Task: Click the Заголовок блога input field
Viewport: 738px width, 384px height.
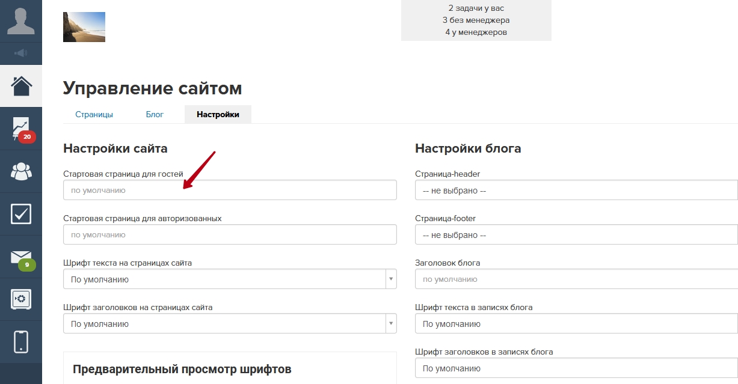Action: click(x=576, y=279)
